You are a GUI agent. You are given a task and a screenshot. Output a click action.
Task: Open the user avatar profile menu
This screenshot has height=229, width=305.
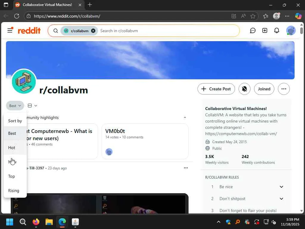point(291,31)
